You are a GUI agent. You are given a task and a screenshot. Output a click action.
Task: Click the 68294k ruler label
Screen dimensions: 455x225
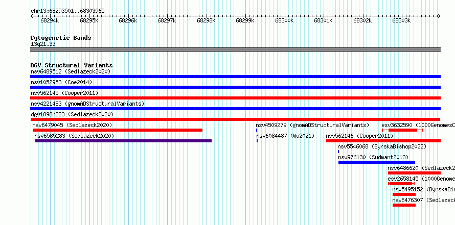50,20
